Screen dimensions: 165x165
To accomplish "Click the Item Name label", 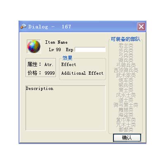I will pyautogui.click(x=56, y=42).
